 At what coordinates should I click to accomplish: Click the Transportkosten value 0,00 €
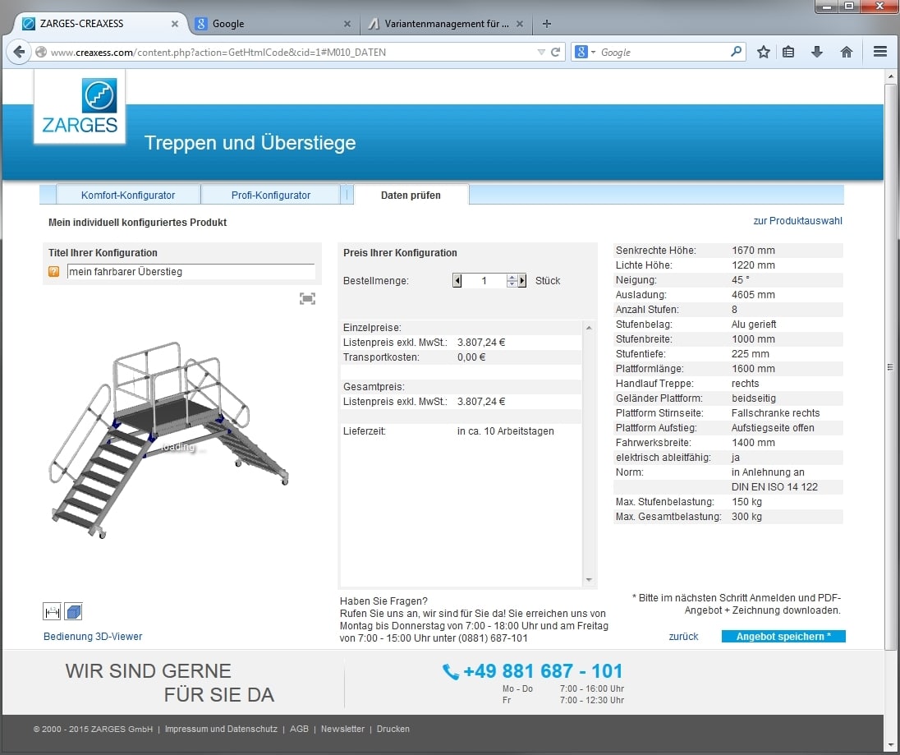[471, 357]
